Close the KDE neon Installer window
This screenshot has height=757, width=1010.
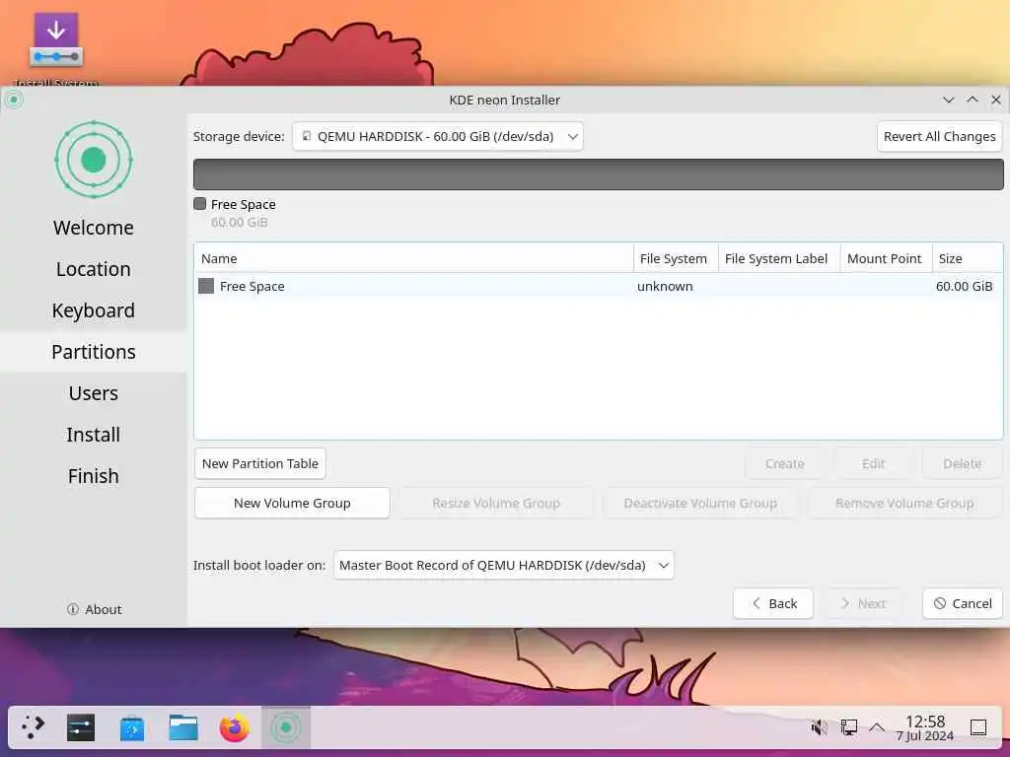coord(996,100)
